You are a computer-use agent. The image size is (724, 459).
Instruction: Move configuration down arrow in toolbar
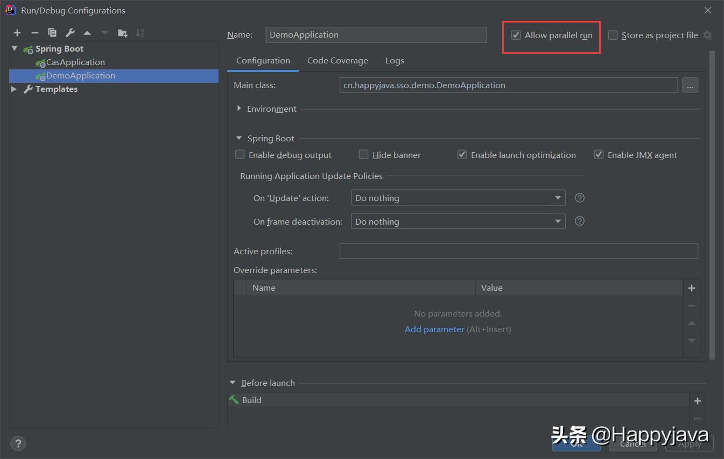[105, 33]
